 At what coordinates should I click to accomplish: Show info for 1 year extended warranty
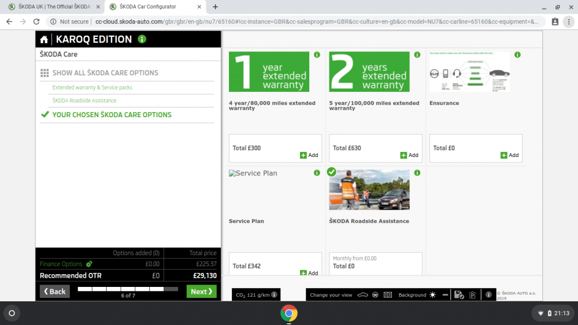point(317,55)
